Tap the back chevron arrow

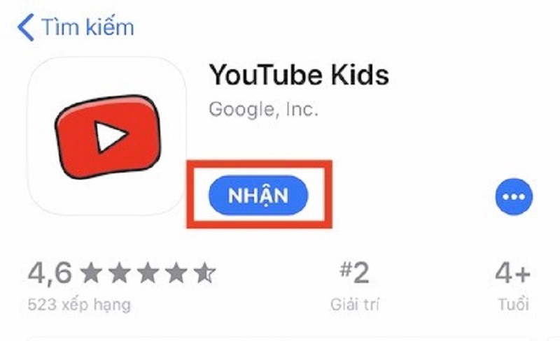(26, 27)
